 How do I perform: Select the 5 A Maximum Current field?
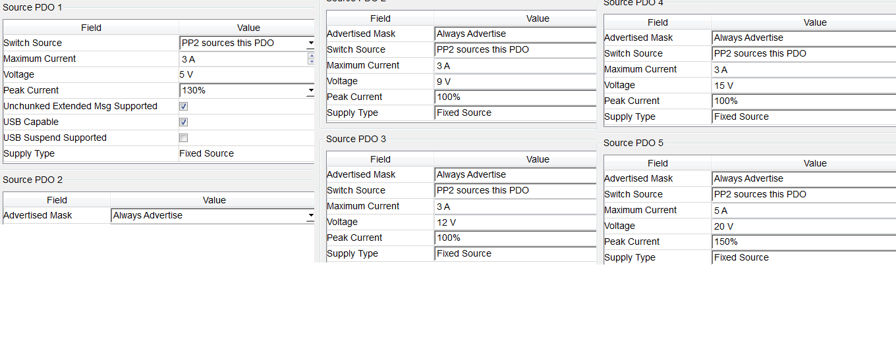pyautogui.click(x=804, y=210)
